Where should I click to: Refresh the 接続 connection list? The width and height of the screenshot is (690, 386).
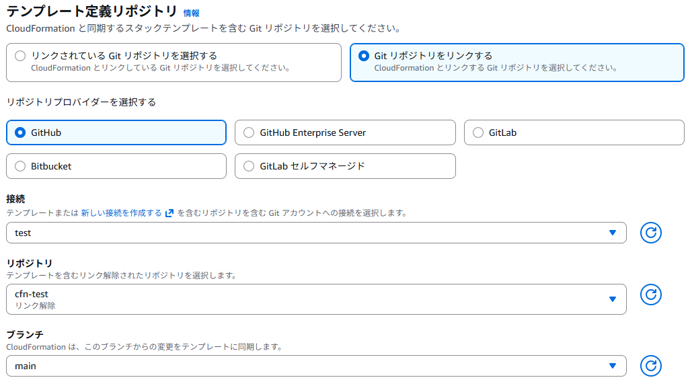(x=650, y=233)
